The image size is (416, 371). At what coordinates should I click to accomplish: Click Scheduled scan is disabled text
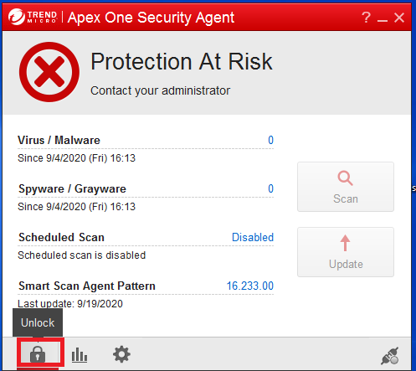(x=82, y=255)
